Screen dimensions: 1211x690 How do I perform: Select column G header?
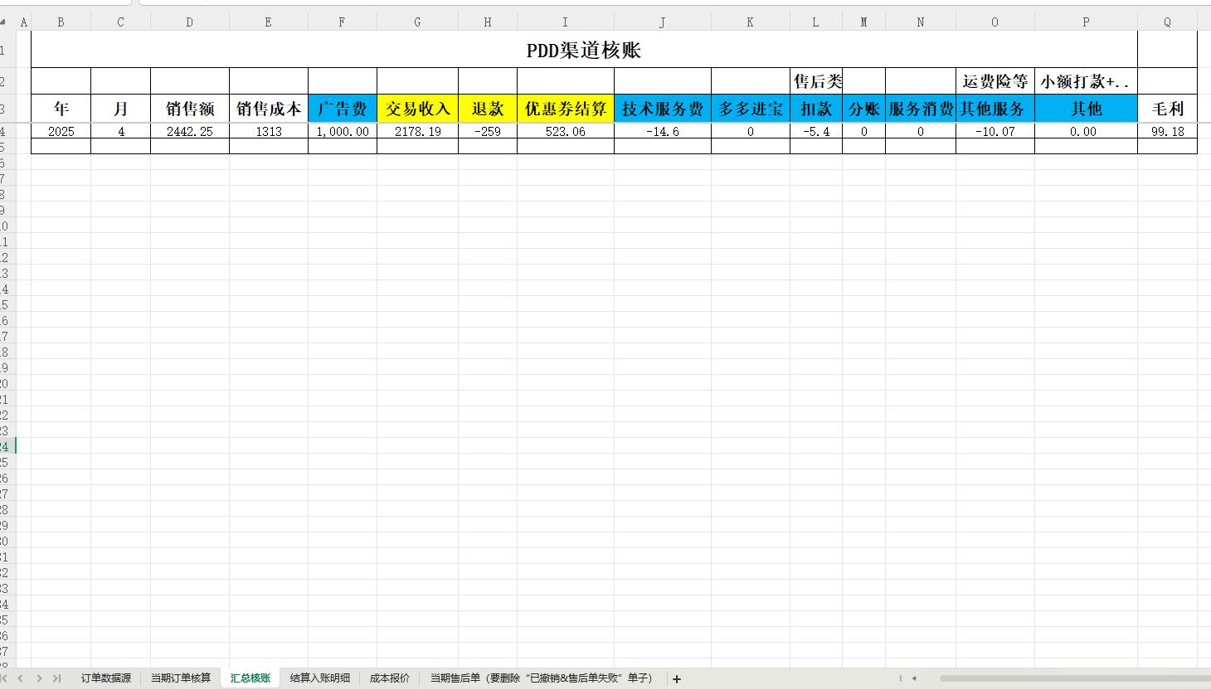[x=417, y=22]
